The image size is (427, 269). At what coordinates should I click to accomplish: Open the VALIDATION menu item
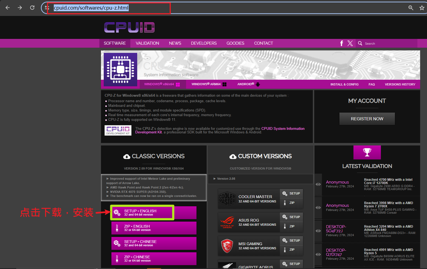point(147,43)
